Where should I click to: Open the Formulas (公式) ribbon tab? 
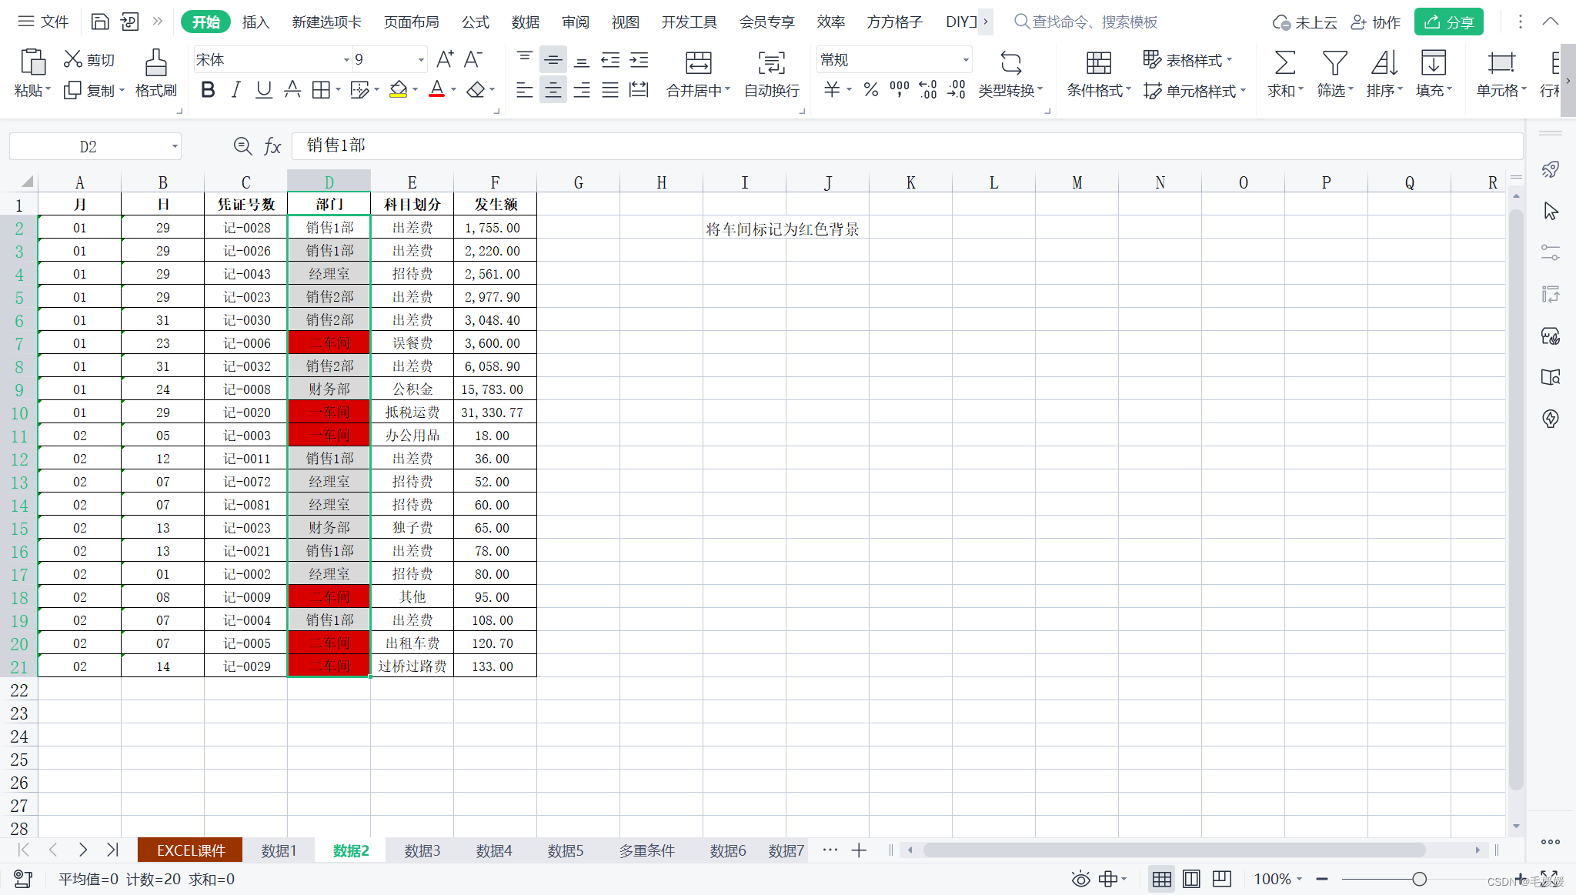pyautogui.click(x=475, y=22)
